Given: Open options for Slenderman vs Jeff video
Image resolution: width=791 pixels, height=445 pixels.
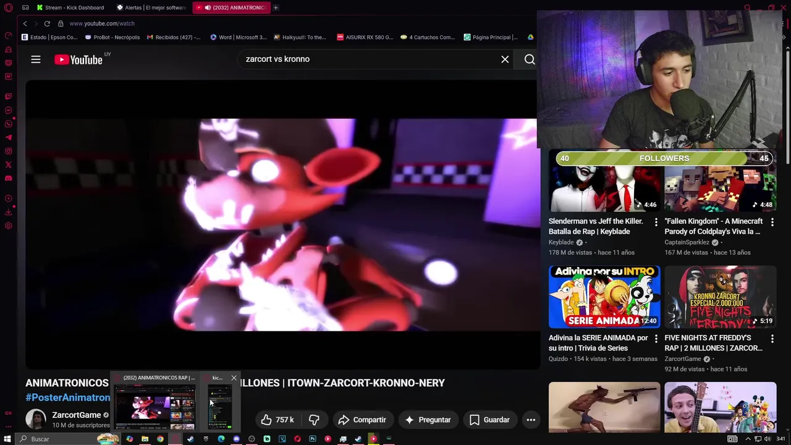Looking at the screenshot, I should coord(656,222).
